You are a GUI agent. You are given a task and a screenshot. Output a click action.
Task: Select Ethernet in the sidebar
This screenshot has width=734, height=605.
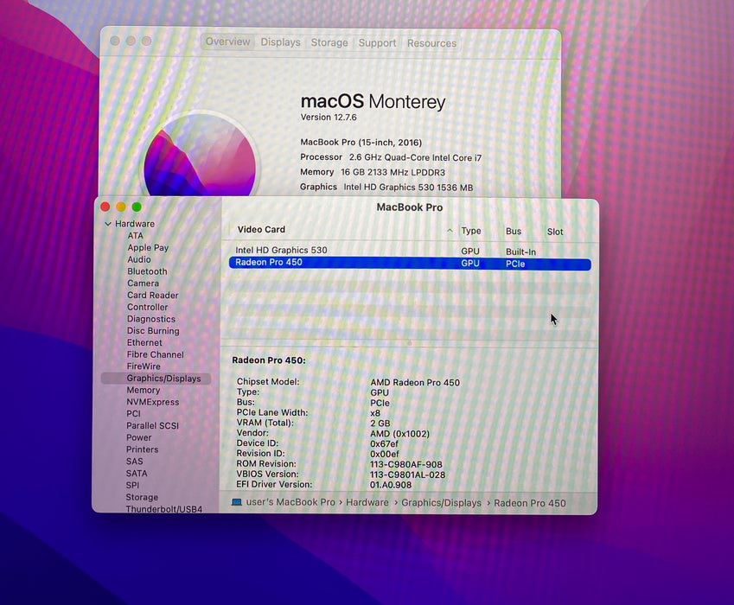pos(144,342)
